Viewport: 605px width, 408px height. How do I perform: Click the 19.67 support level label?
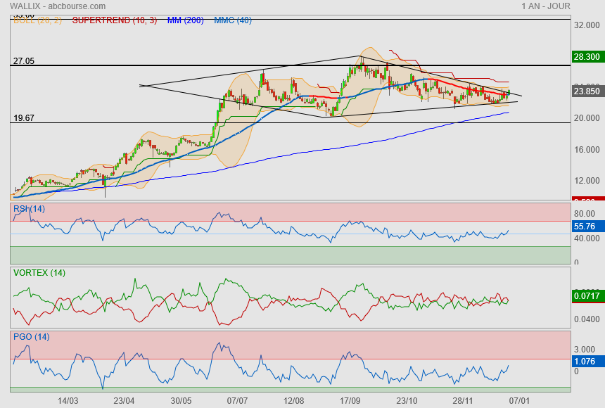coord(23,118)
